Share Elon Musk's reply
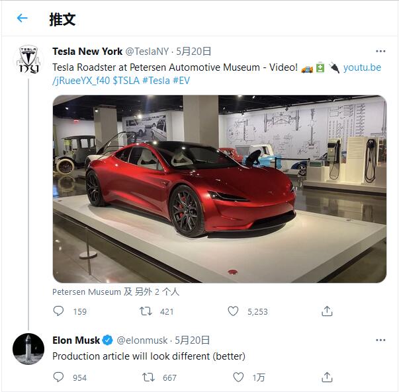399x392 pixels. click(x=327, y=377)
